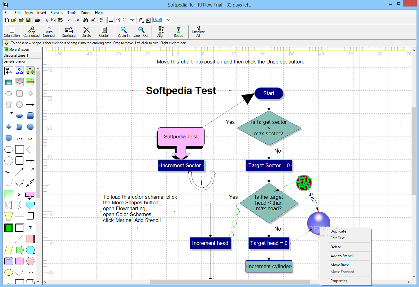Choose Edit Text... from context menu
The image size is (419, 287).
tap(345, 238)
